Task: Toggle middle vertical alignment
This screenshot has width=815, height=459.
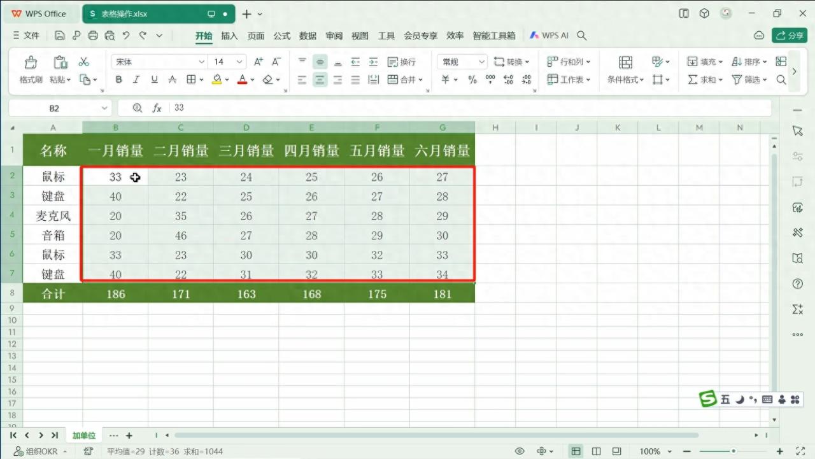Action: click(x=320, y=62)
